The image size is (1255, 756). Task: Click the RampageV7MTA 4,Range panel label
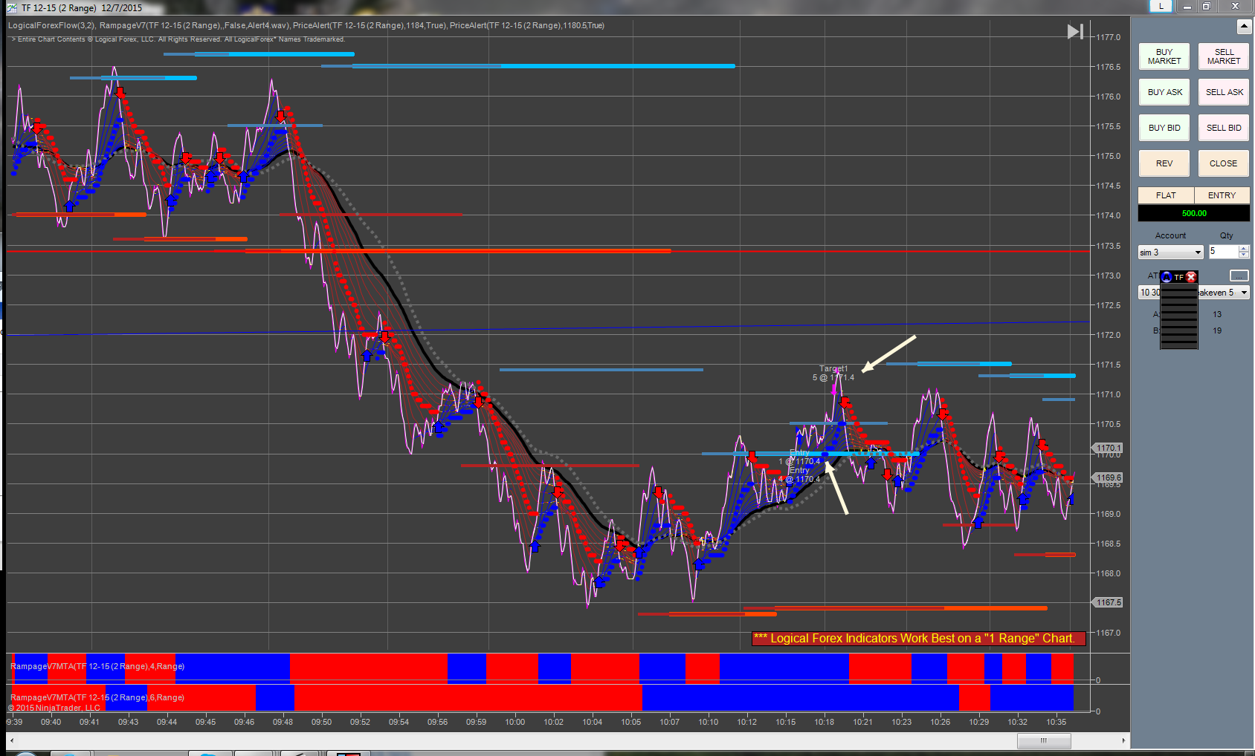click(x=97, y=666)
